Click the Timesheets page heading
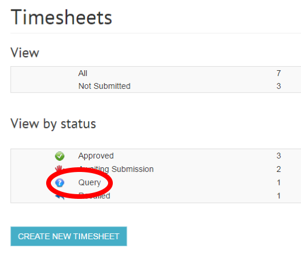This screenshot has width=301, height=255. (61, 18)
